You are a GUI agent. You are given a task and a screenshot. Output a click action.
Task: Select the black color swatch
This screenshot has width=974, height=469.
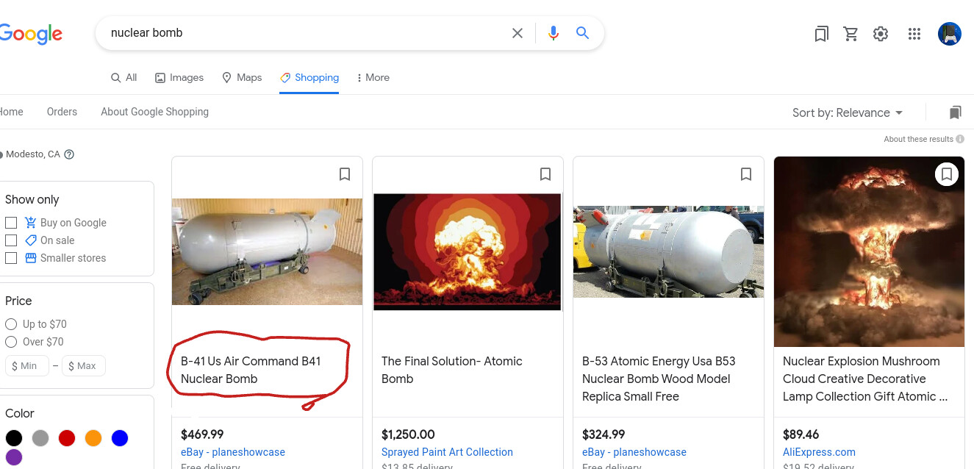(14, 438)
